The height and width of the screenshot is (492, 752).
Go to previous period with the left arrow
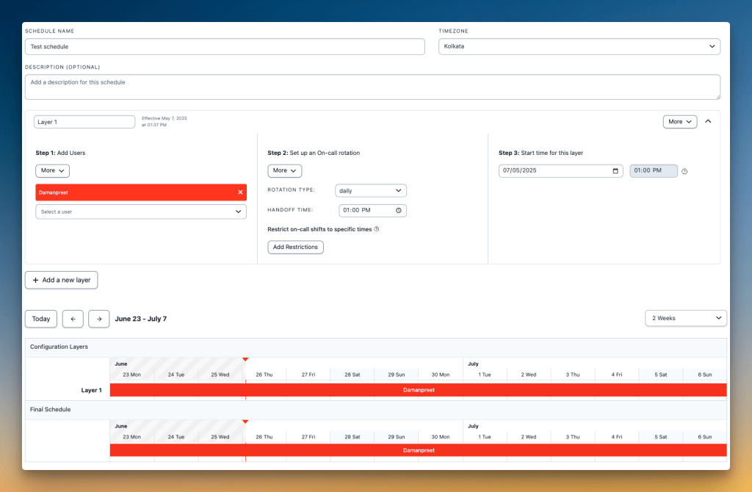click(72, 318)
